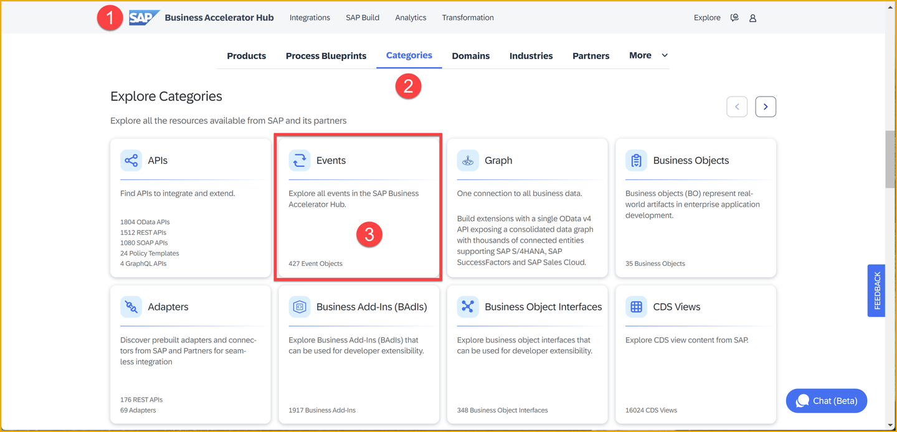Open the Feedback side tab
This screenshot has height=432, width=897.
click(876, 291)
